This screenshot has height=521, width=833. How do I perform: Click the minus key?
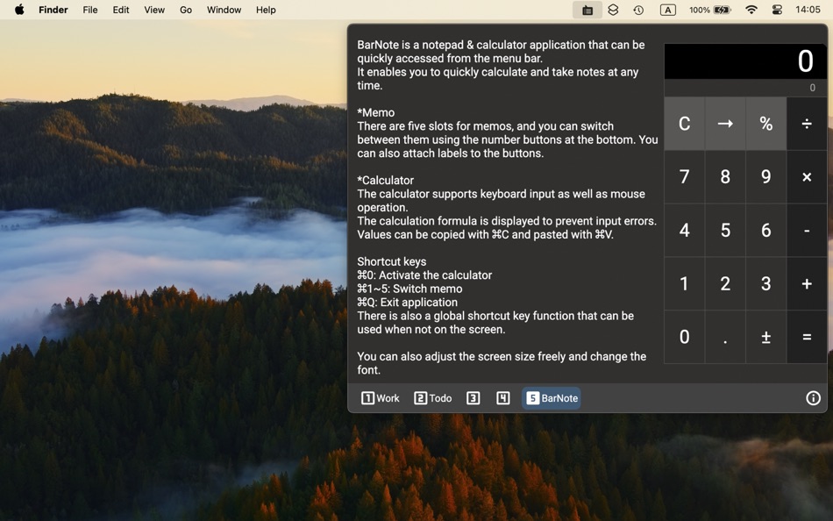[x=807, y=230]
